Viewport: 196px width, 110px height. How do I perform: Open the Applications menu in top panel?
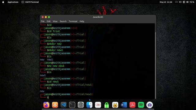click(13, 2)
